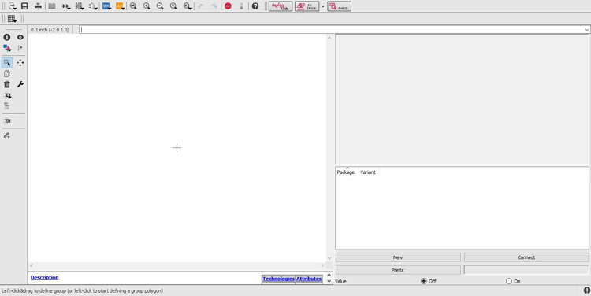
Task: Select the Delete trash can tool
Action: (7, 84)
